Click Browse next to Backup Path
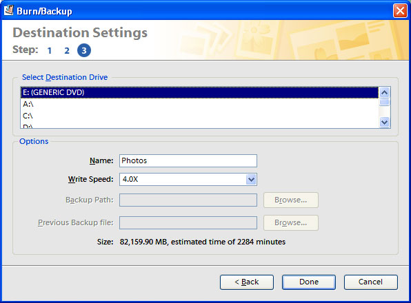Image resolution: width=411 pixels, height=303 pixels. [291, 200]
